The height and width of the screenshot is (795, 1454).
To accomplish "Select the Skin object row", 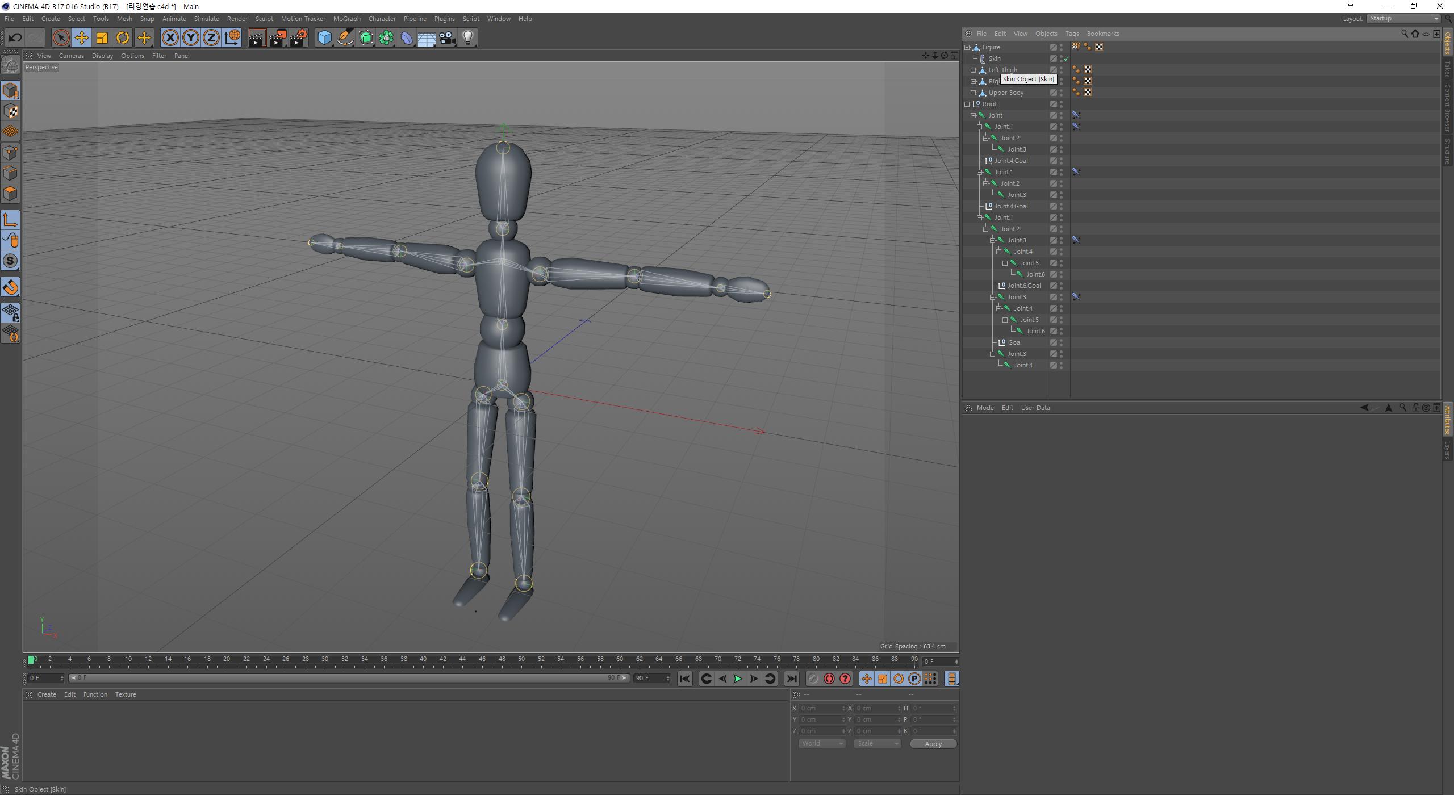I will tap(995, 58).
